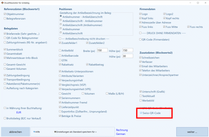Select the plain Artikelnummer radio option

tap(61, 29)
